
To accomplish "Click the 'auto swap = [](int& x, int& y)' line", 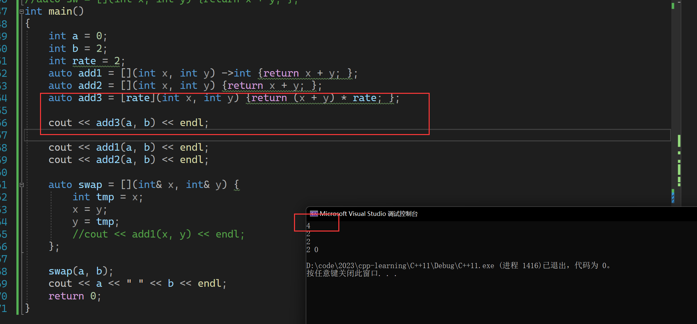I will click(144, 185).
